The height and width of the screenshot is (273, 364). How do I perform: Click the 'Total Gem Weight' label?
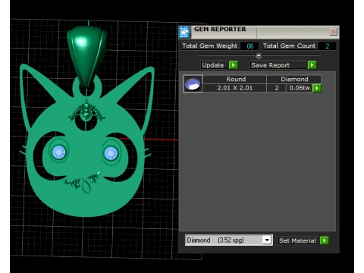click(209, 45)
